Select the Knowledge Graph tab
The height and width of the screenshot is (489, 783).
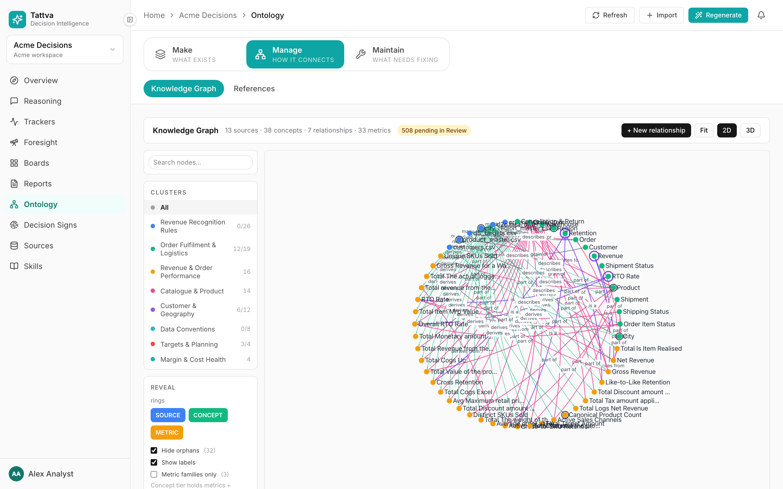point(184,89)
